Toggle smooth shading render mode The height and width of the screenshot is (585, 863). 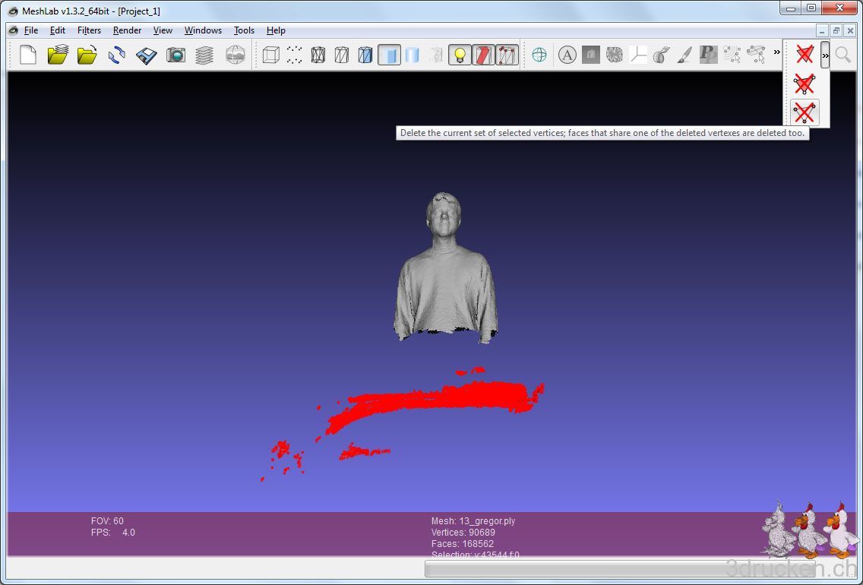[x=413, y=55]
